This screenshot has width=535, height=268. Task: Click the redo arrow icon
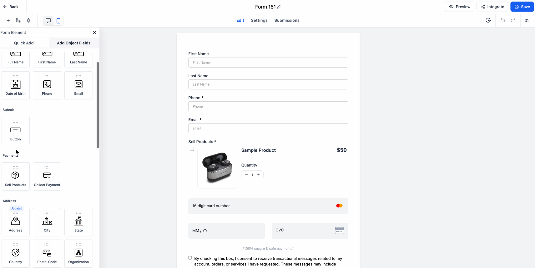coord(513,20)
